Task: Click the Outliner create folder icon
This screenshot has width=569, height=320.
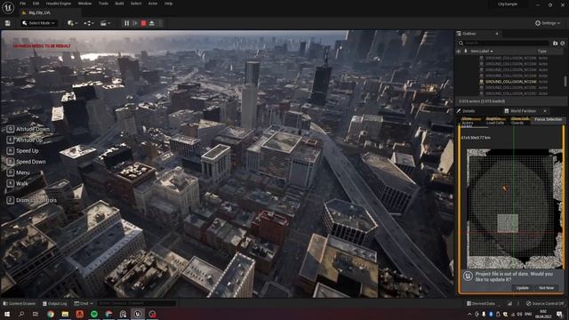Action: coord(555,44)
